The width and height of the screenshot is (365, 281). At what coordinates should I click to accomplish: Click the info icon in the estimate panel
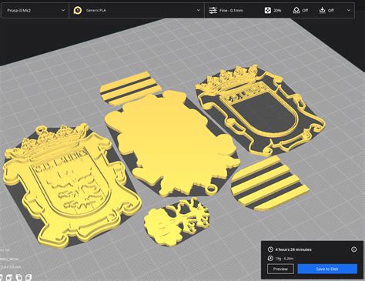point(353,249)
